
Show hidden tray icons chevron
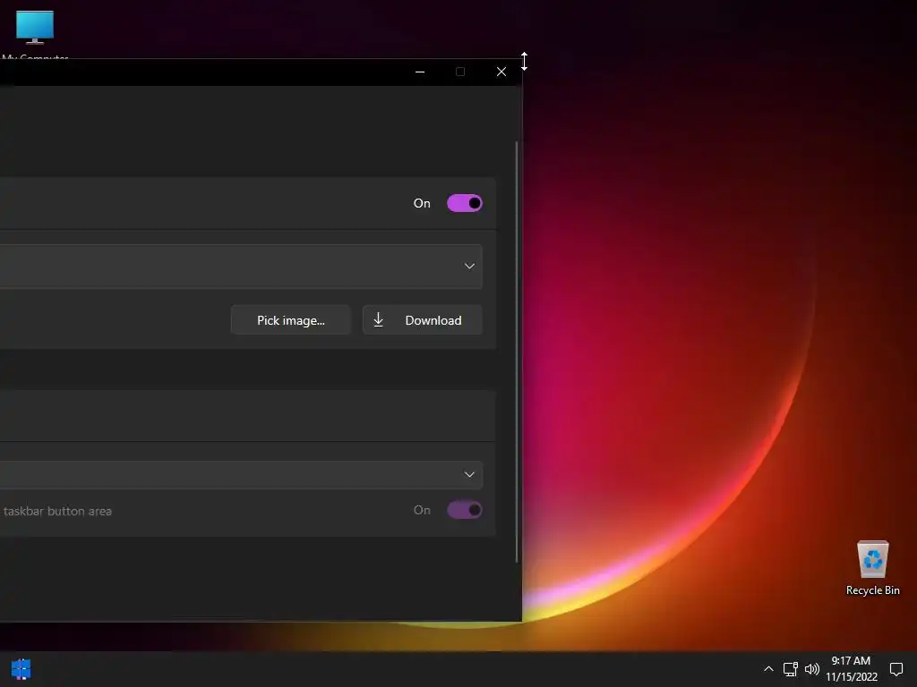tap(768, 669)
